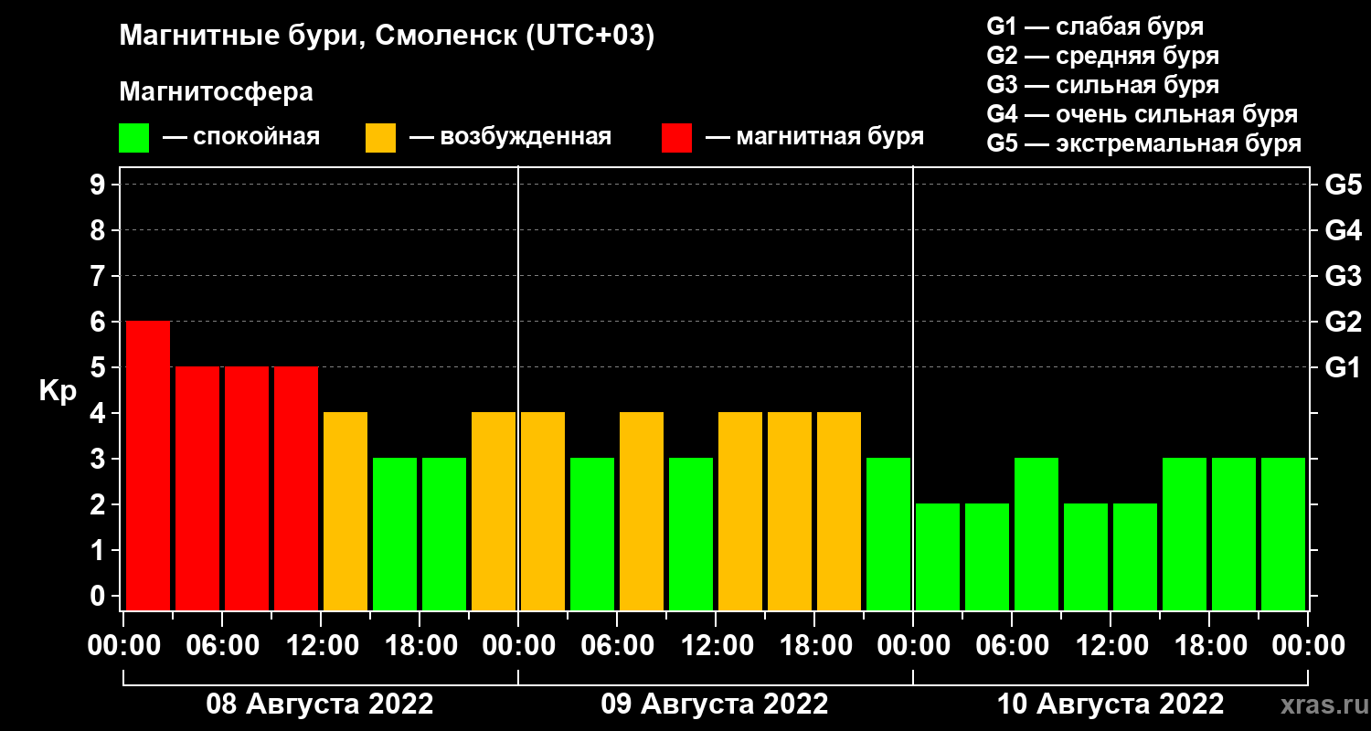
Task: Click the 'G4' label on the right axis
Action: coord(1344,231)
